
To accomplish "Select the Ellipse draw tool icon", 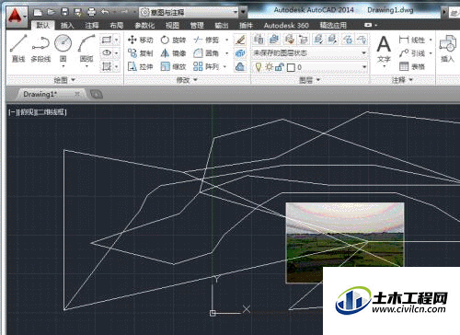I will click(107, 53).
